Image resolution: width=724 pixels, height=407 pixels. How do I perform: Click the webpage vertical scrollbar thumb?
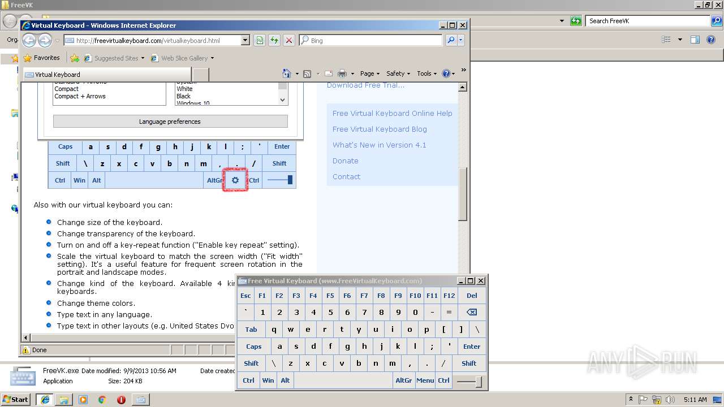point(463,194)
